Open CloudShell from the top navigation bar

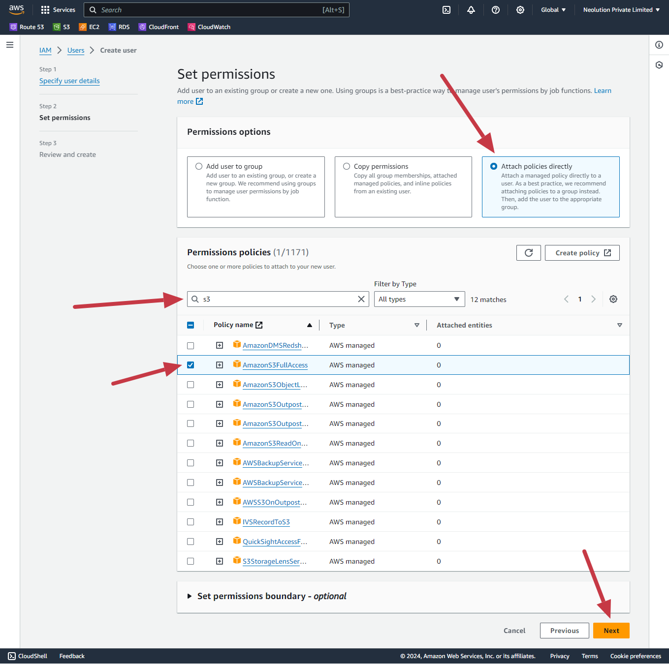click(x=446, y=10)
